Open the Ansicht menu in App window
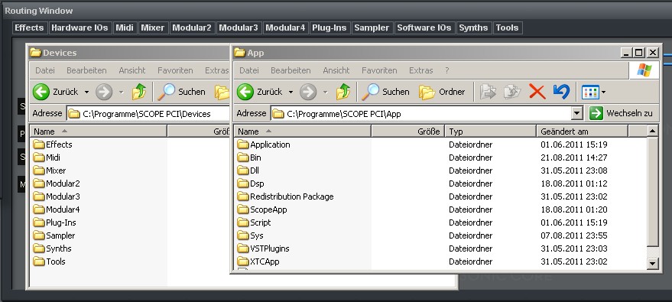This screenshot has width=672, height=302. tap(336, 70)
